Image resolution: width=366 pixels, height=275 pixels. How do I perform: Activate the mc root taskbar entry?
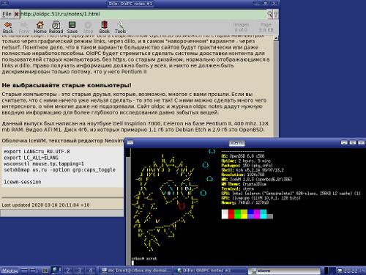coord(136,271)
